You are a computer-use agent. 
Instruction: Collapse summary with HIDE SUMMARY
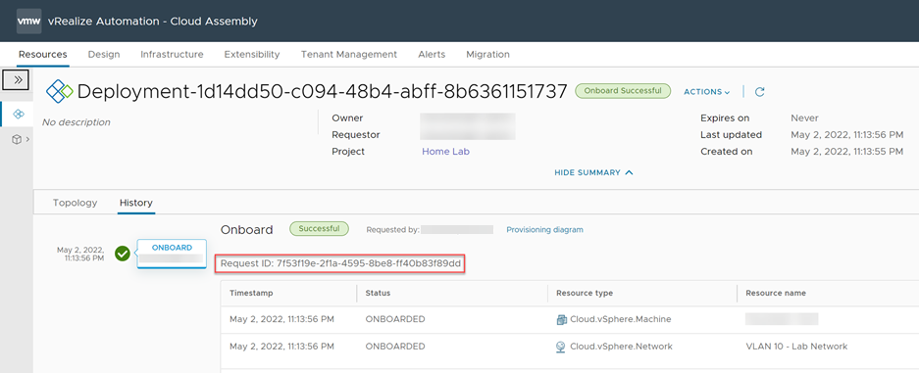coord(593,172)
